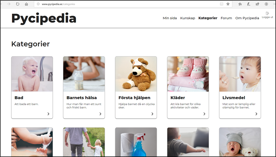Bookmark page with the star icon
Screen dimensions: 276x157
pos(228,4)
